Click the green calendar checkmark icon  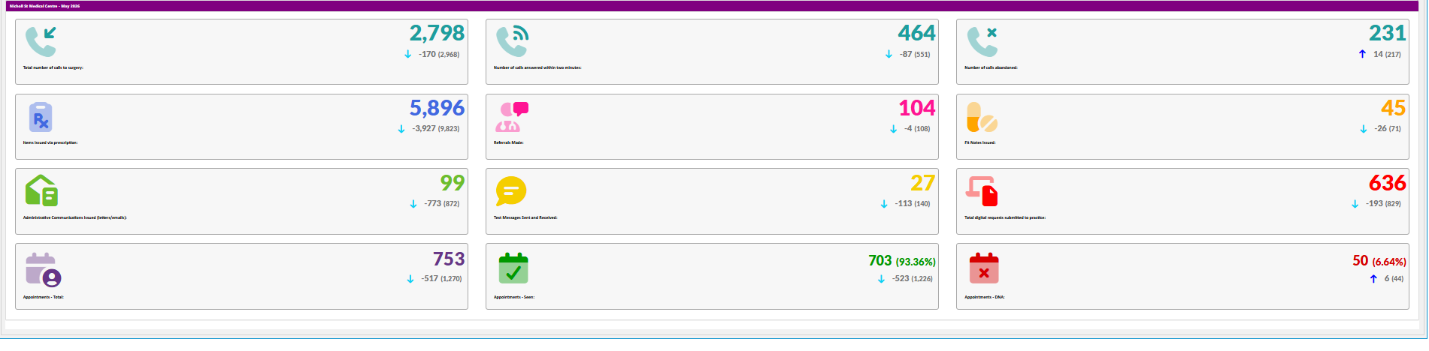pos(513,268)
